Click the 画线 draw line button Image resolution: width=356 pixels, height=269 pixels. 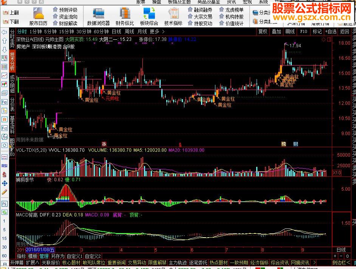(290, 32)
